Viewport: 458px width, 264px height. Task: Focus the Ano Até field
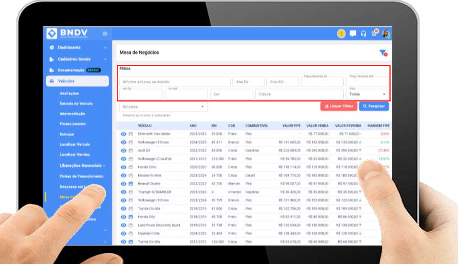pos(282,82)
